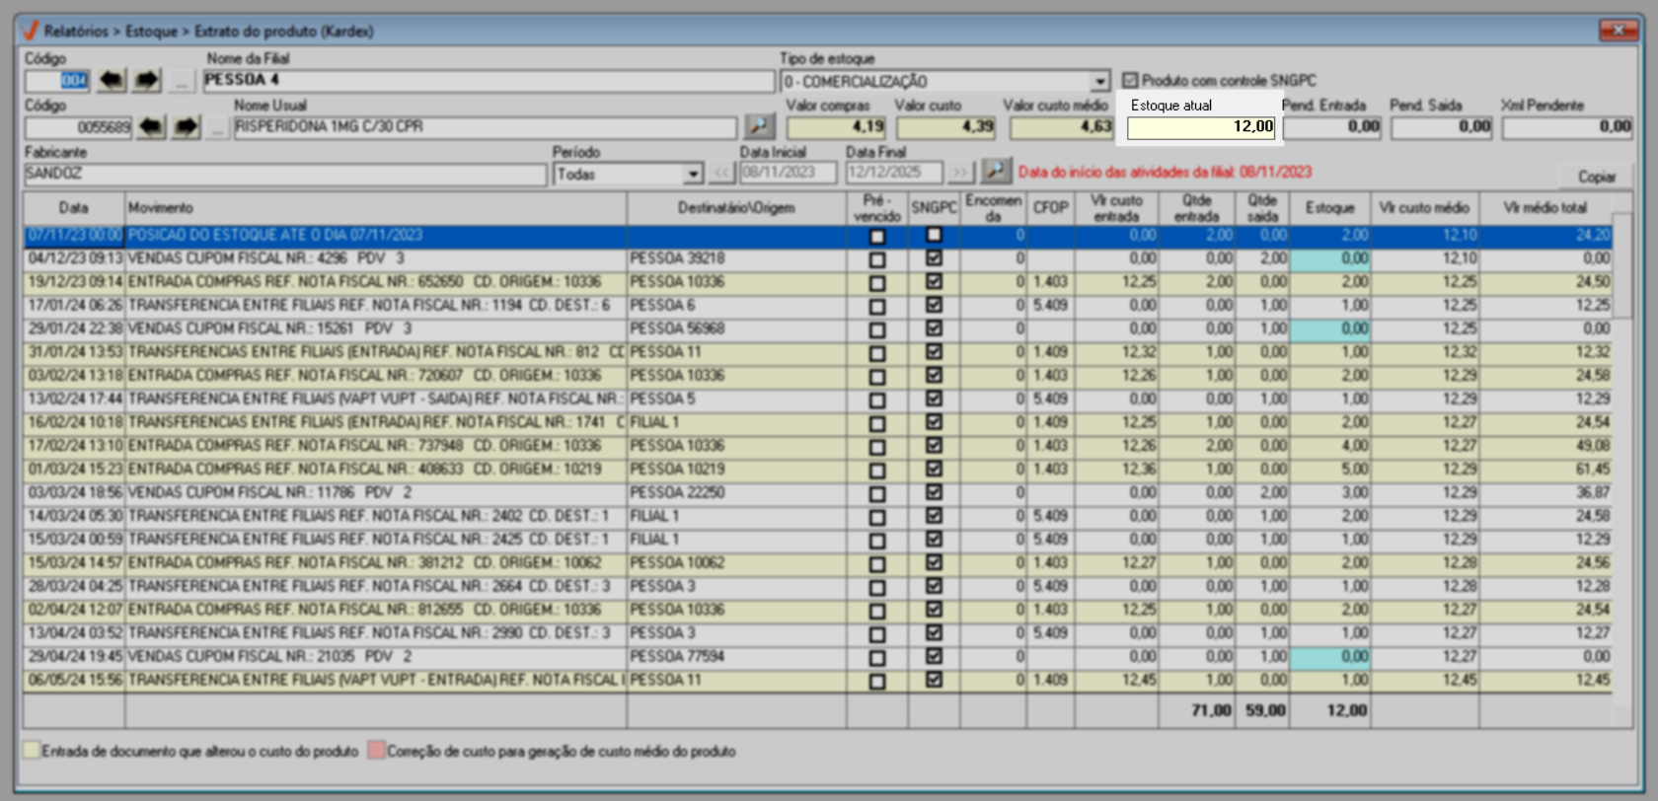Click the Data Final date field
This screenshot has width=1658, height=801.
click(893, 173)
